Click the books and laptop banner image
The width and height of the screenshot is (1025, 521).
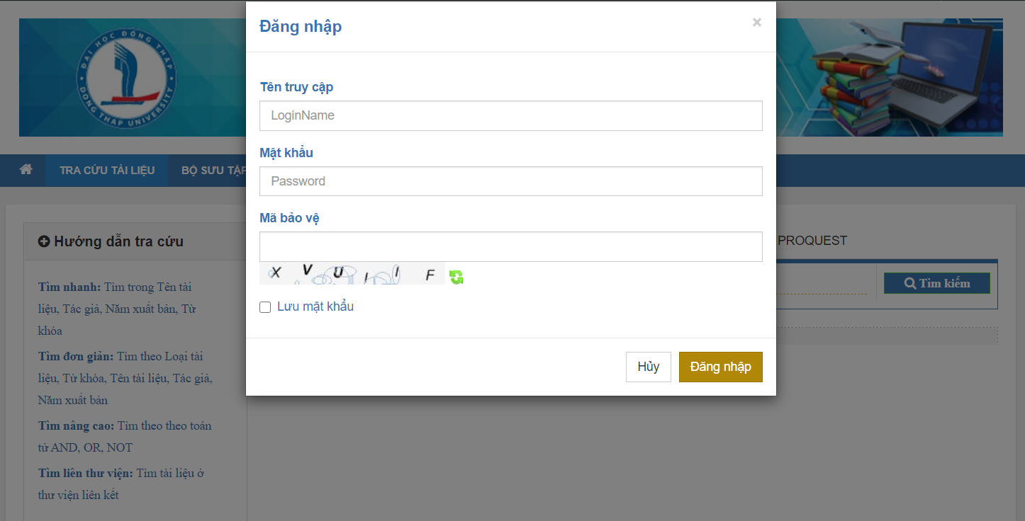click(x=900, y=76)
